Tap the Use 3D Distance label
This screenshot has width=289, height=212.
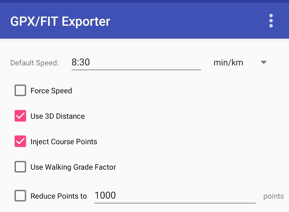tap(58, 116)
